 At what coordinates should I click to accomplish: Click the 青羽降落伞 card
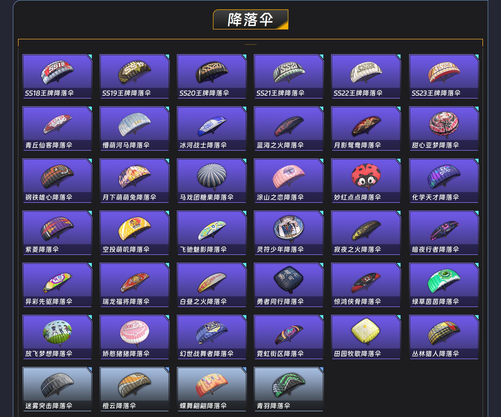pyautogui.click(x=289, y=389)
